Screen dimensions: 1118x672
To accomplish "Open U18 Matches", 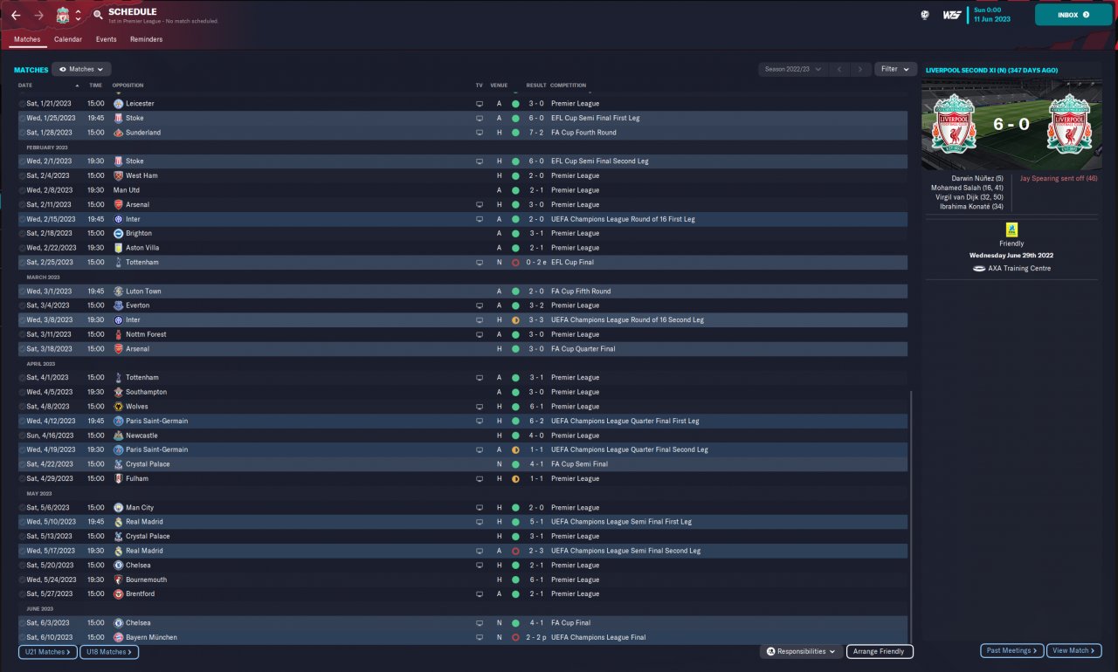I will click(x=109, y=652).
